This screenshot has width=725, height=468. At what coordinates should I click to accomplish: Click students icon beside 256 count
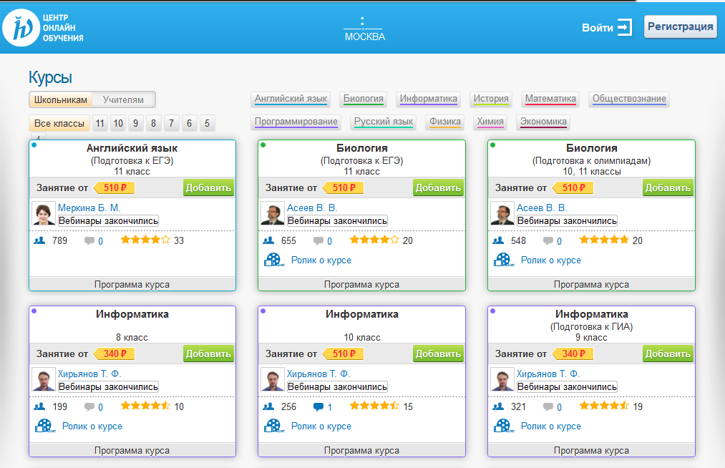point(268,406)
